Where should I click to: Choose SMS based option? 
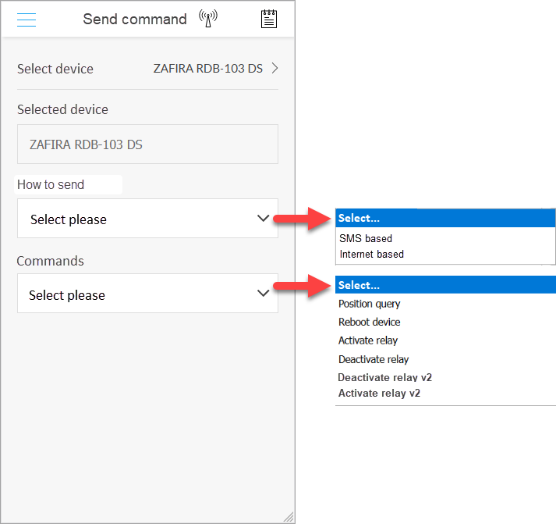(x=366, y=238)
